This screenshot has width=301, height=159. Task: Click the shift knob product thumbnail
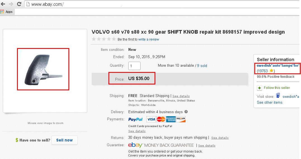[43, 69]
